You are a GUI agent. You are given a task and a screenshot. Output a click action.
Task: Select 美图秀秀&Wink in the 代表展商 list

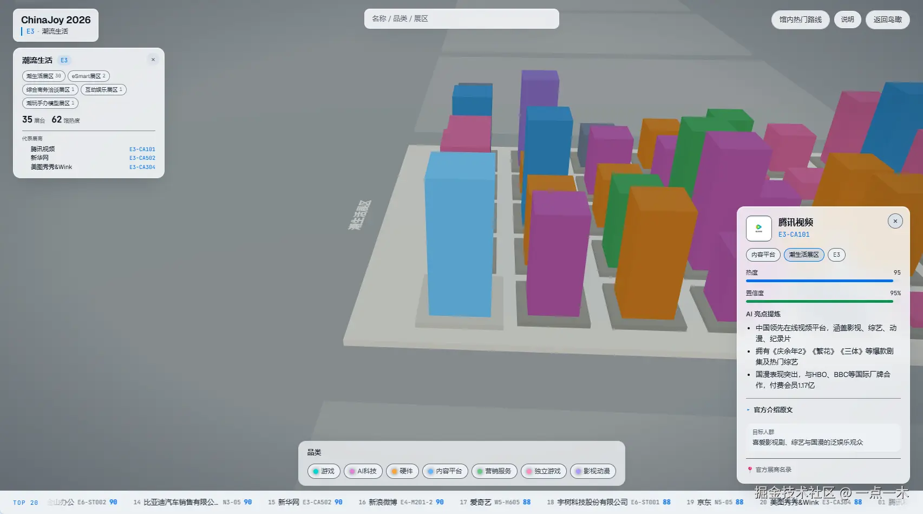coord(93,167)
